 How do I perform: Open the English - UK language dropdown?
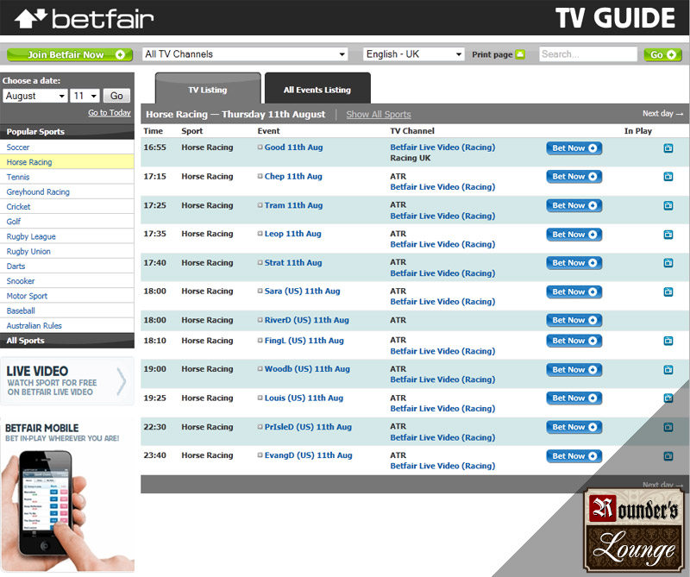point(414,54)
